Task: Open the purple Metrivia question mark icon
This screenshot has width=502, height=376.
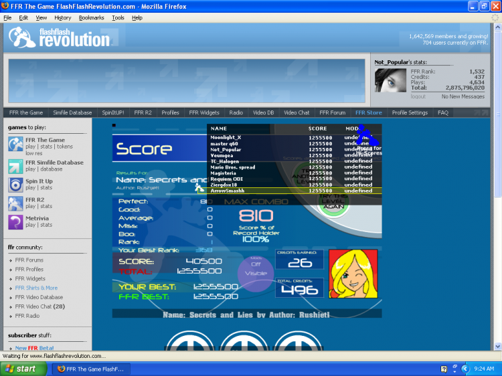Action: tap(15, 222)
